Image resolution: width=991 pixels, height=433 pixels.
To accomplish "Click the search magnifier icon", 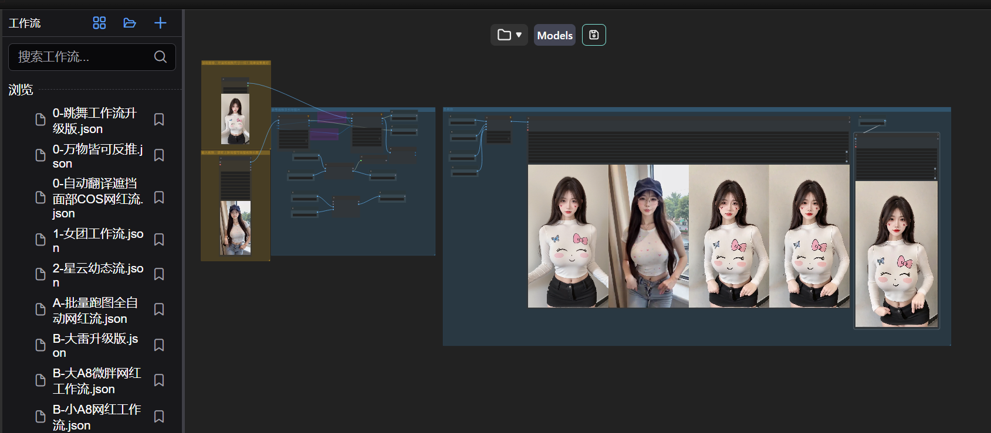I will tap(160, 57).
